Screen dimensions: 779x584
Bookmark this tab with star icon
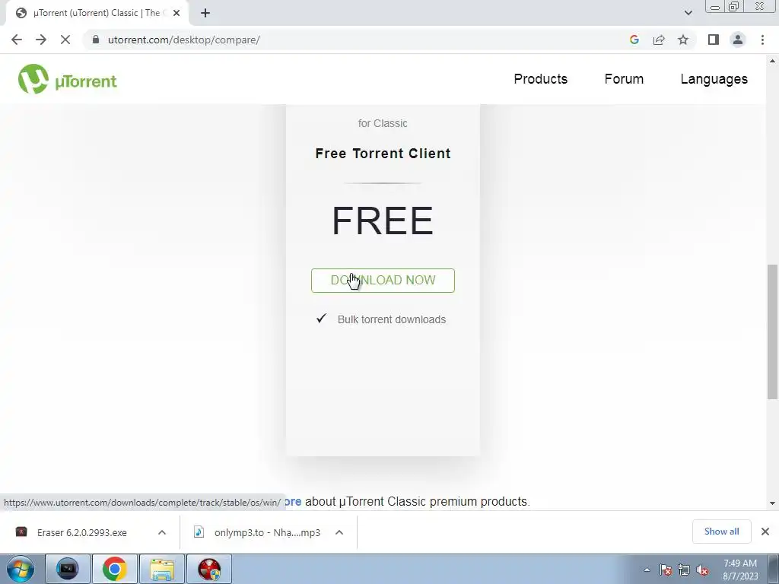[x=683, y=40]
